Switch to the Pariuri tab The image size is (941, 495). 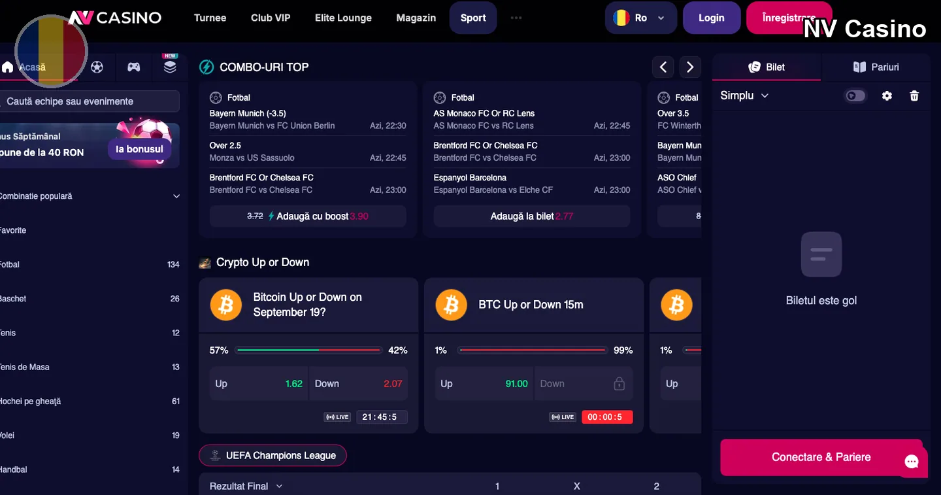(x=876, y=67)
